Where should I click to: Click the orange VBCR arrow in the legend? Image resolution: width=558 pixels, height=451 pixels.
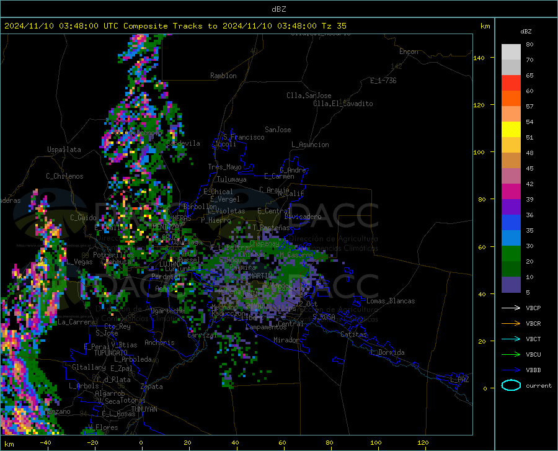coord(511,323)
